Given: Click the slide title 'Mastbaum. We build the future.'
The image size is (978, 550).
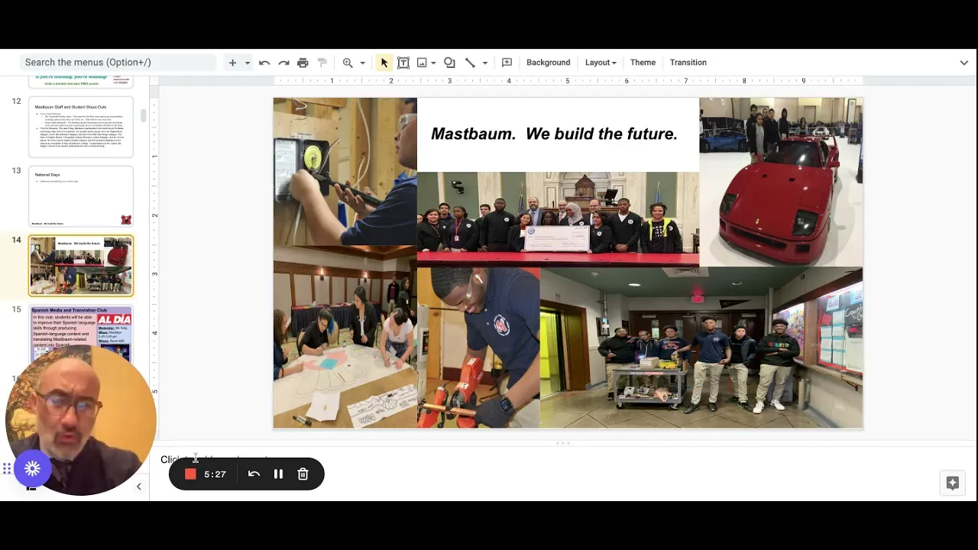Looking at the screenshot, I should (x=555, y=134).
